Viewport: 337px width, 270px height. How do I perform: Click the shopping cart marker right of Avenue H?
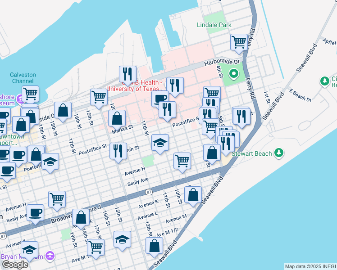pos(182,160)
